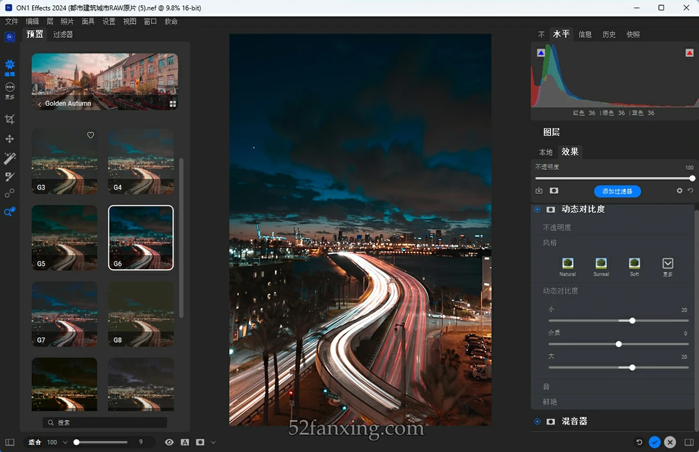Apply changes with the blue checkmark
The image size is (699, 452).
(x=655, y=442)
